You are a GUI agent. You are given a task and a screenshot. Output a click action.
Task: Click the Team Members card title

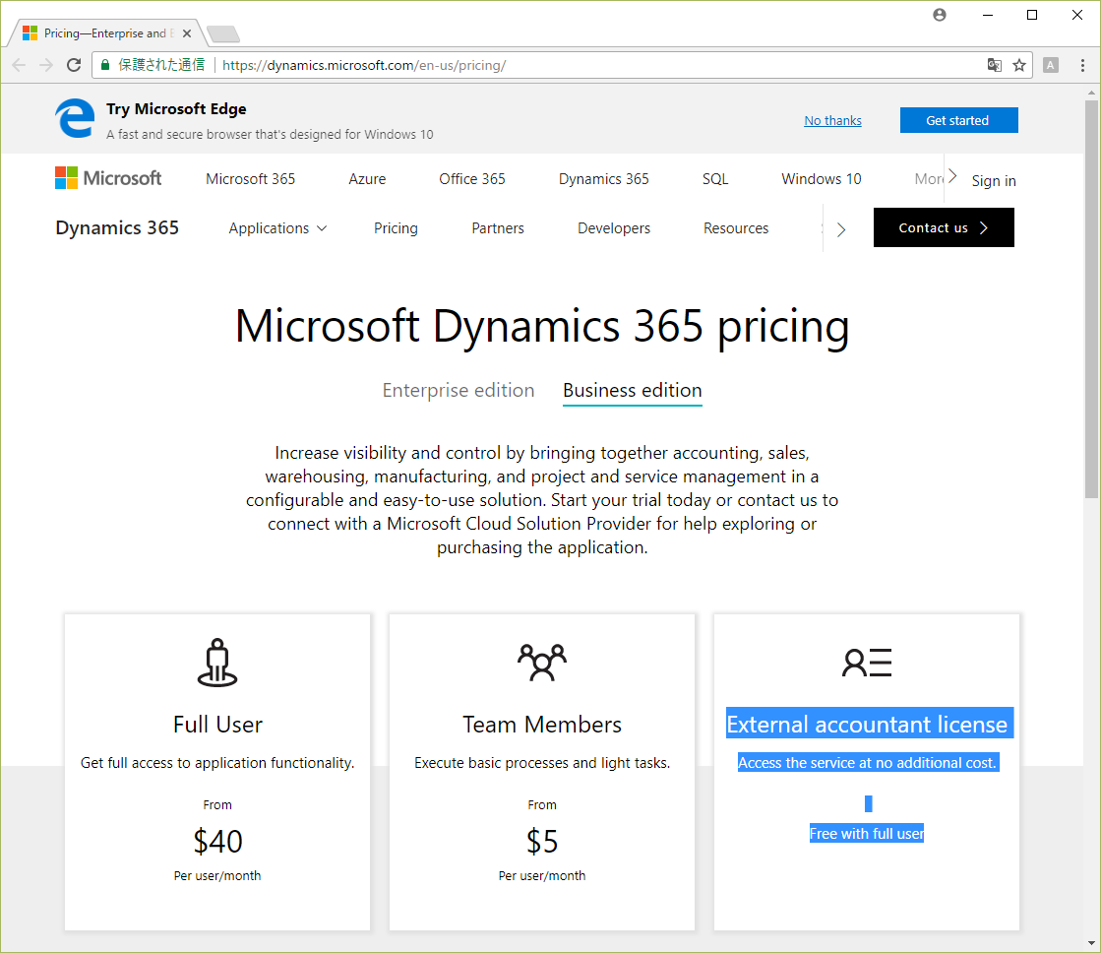pyautogui.click(x=542, y=725)
